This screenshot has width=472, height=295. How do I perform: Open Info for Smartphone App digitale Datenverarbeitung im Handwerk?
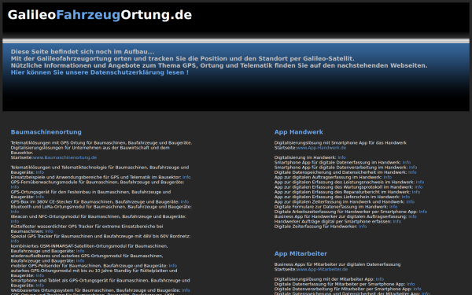[x=413, y=168]
